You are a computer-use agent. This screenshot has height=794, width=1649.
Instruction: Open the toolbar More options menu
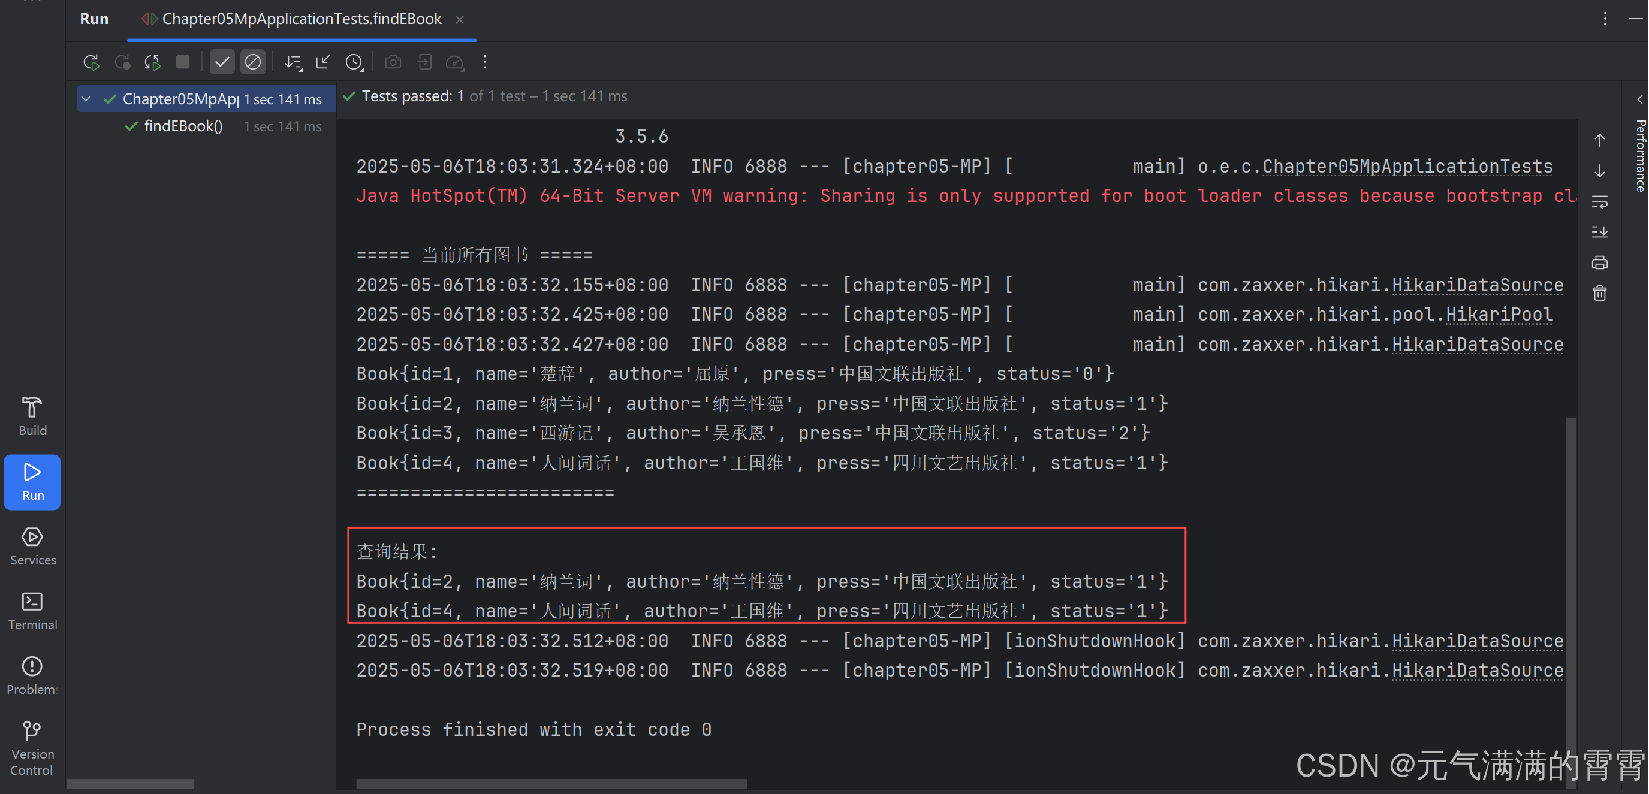(484, 62)
